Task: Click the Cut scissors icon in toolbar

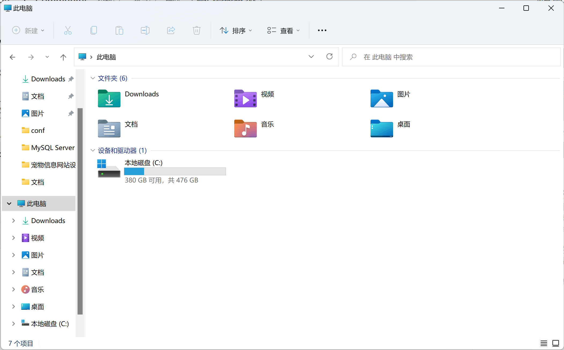Action: 68,30
